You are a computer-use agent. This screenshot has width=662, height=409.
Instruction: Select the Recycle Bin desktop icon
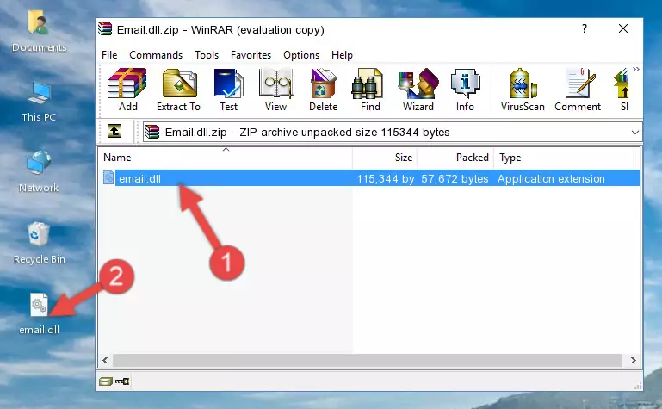(39, 243)
